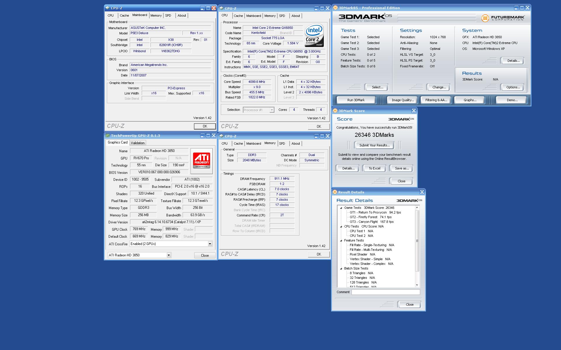This screenshot has width=561, height=350.
Task: Open Mainboard tab in CPU-Z processor window
Action: tap(254, 16)
